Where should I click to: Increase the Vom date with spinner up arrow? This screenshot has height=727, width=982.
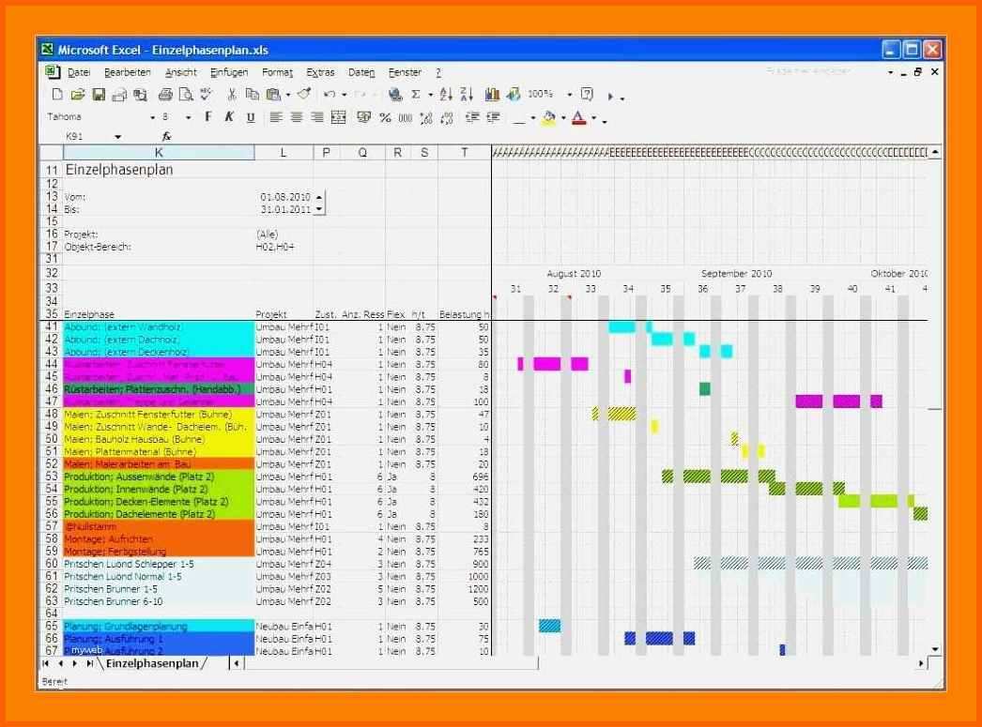[319, 197]
